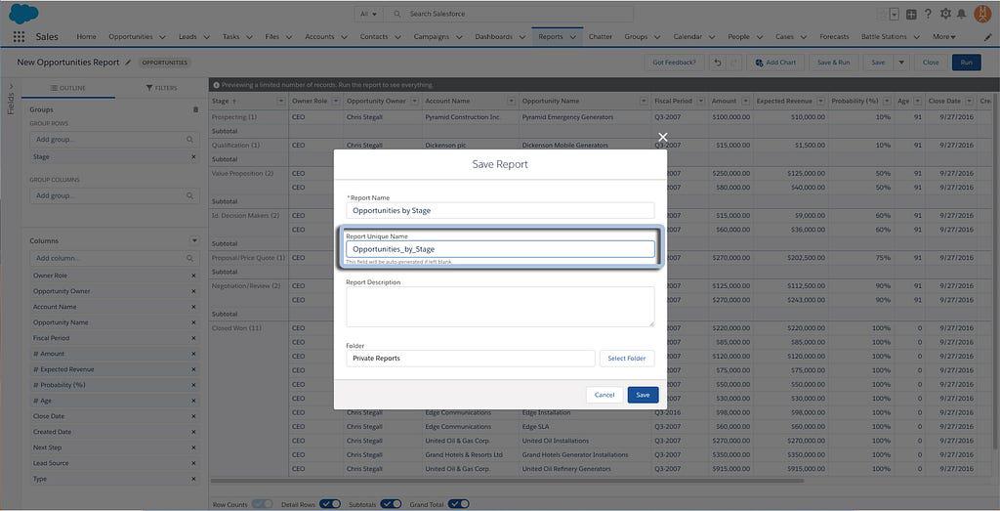Click the Setup gear icon
Image resolution: width=1000 pixels, height=511 pixels.
(945, 14)
